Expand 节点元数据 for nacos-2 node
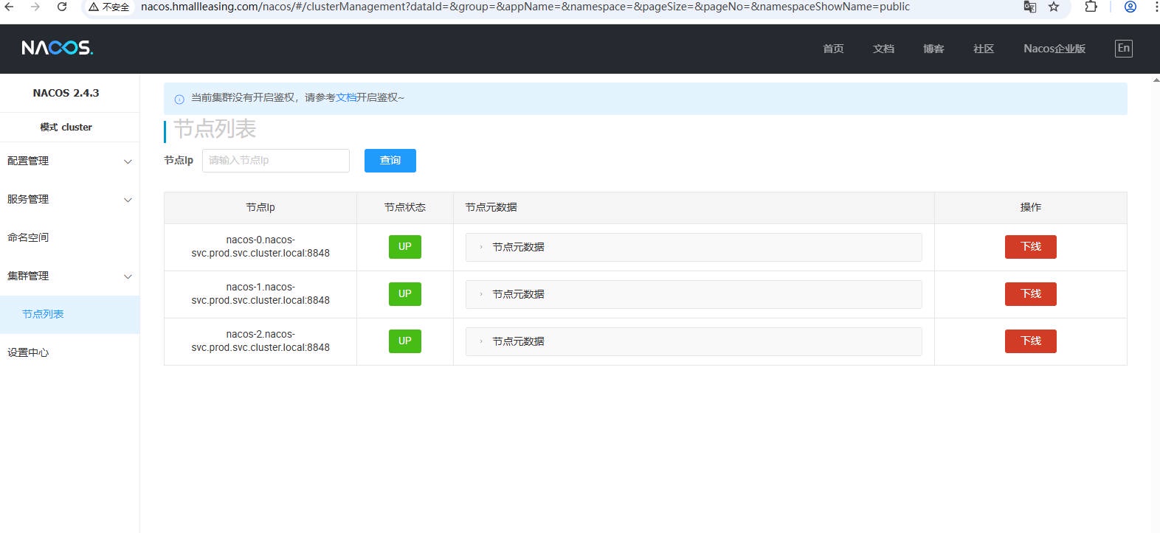 (517, 341)
